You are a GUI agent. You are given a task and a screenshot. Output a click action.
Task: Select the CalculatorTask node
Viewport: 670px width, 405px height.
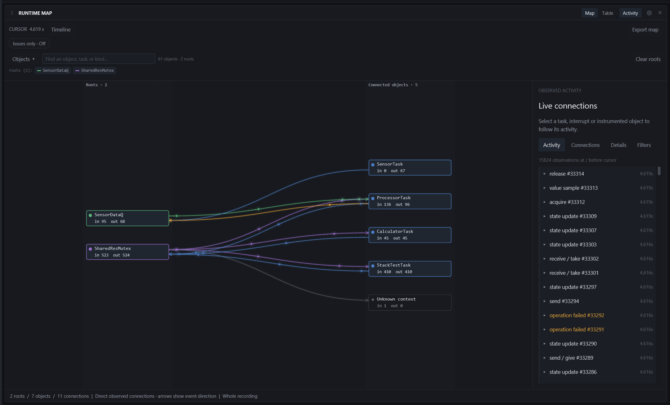(410, 235)
